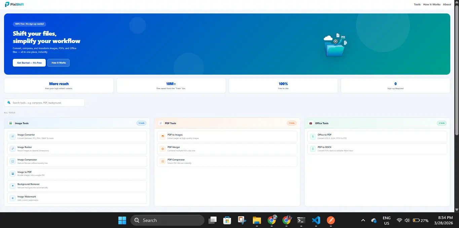Click the magnifier icon in search tools box
Viewport: 459px width, 228px height.
click(9, 103)
